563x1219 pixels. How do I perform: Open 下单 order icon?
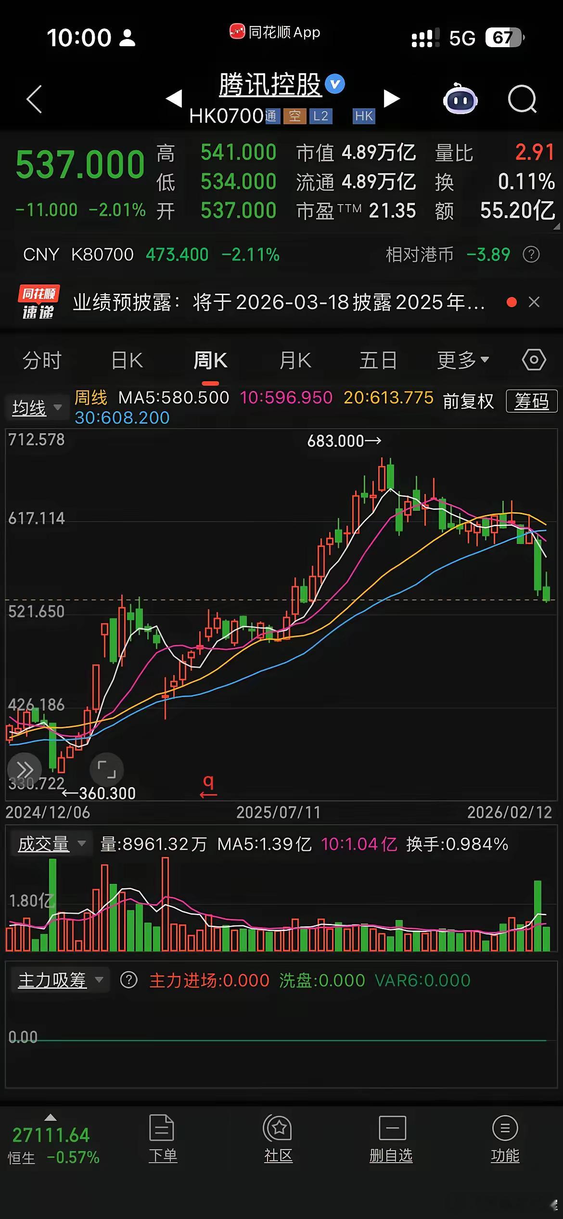tap(163, 1138)
